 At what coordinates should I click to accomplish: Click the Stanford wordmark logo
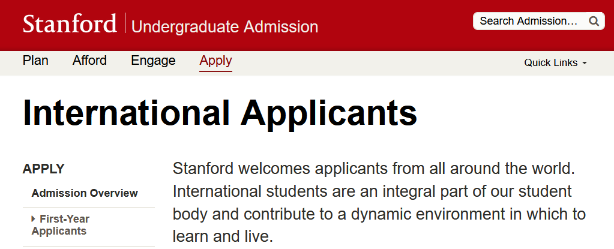pyautogui.click(x=70, y=25)
